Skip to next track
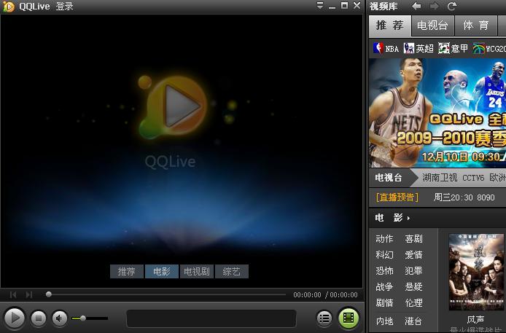506x333 pixels. (29, 294)
